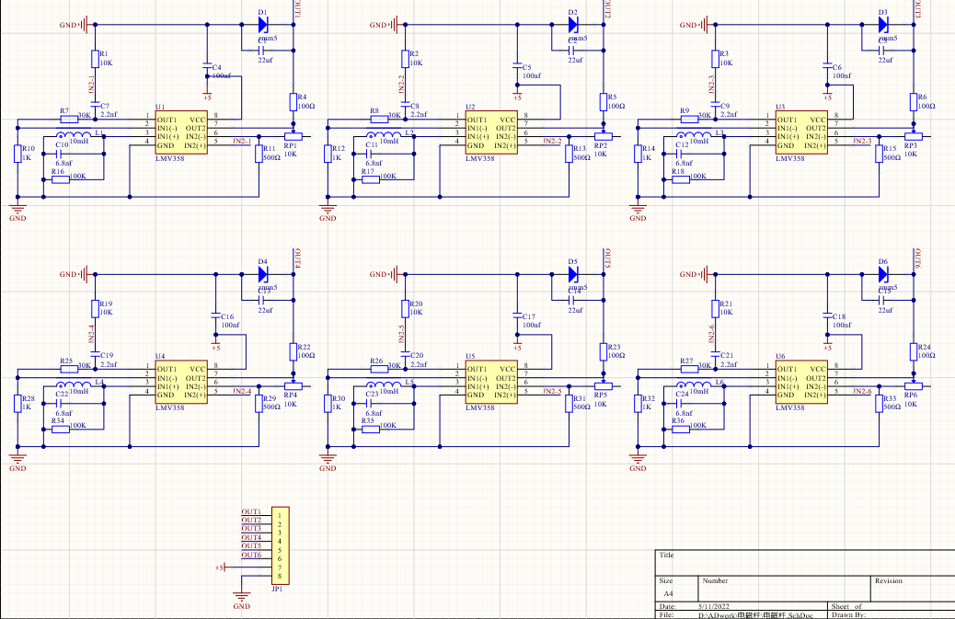955x619 pixels.
Task: Click diode D6 symbol
Action: tap(883, 274)
